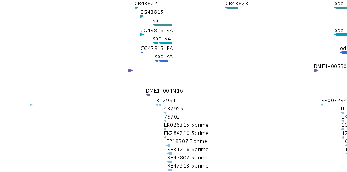Viewport: 347px width, 172px height.
Task: Click the DME1-004M16 label
Action: click(x=164, y=90)
